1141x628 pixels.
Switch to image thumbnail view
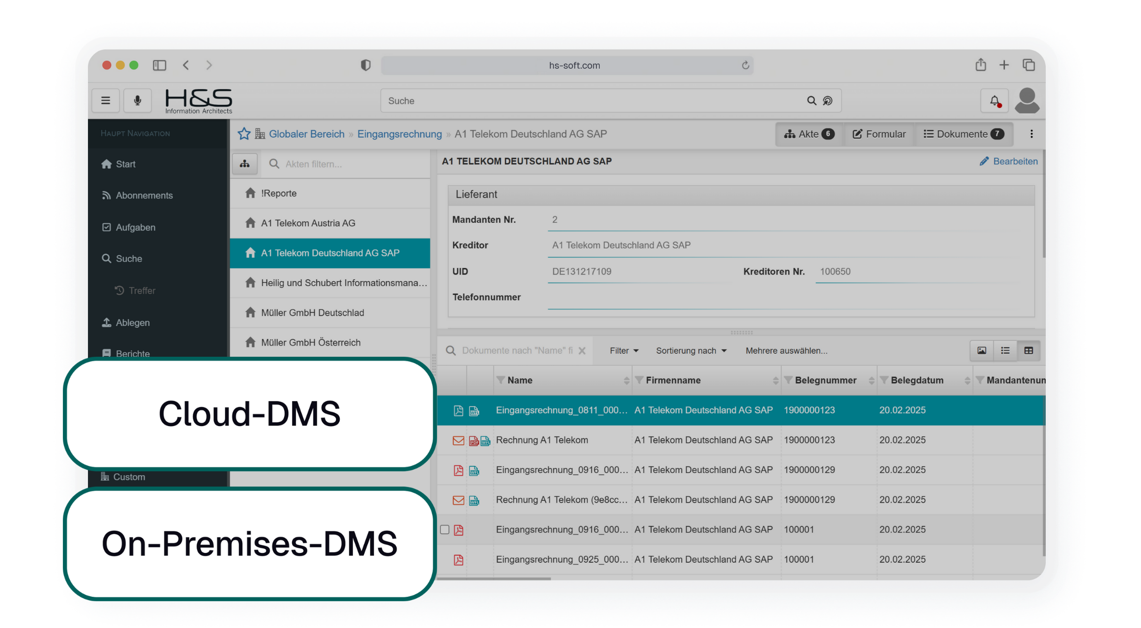click(981, 351)
